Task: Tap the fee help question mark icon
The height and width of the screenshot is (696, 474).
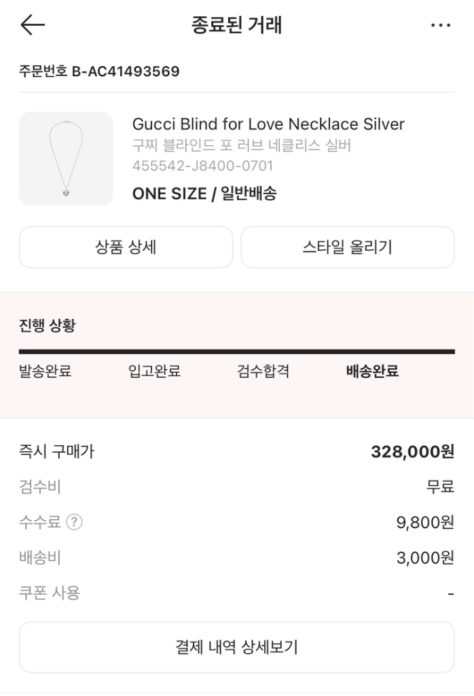Action: coord(75,523)
